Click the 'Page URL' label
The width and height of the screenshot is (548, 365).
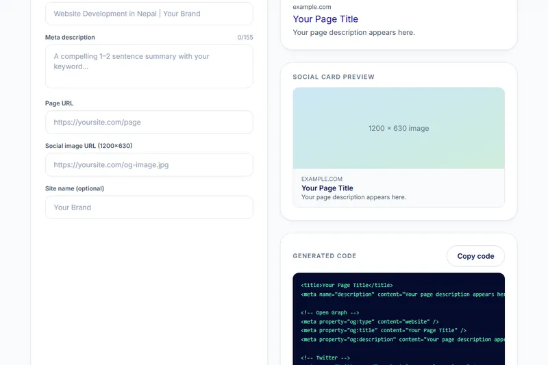pos(59,103)
